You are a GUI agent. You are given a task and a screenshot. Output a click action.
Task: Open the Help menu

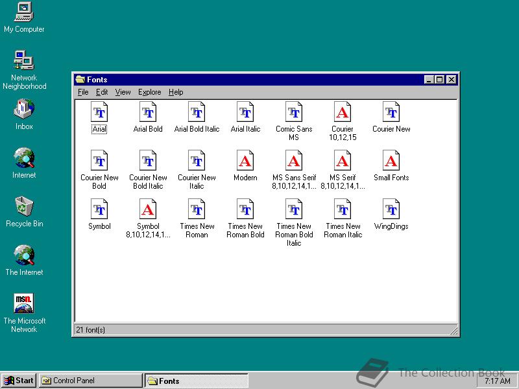point(176,92)
